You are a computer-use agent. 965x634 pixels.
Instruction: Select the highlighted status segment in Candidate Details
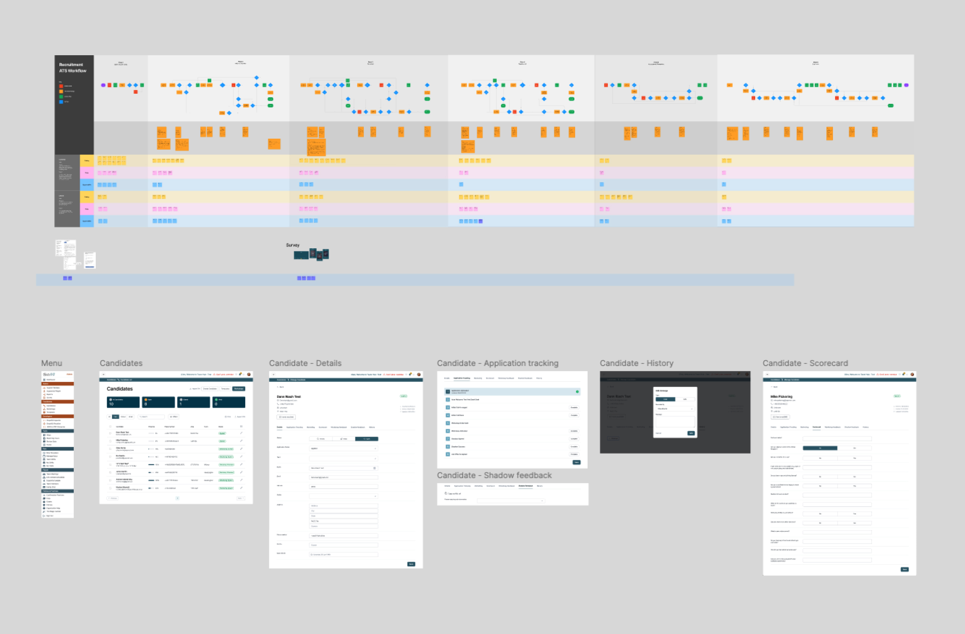(367, 439)
